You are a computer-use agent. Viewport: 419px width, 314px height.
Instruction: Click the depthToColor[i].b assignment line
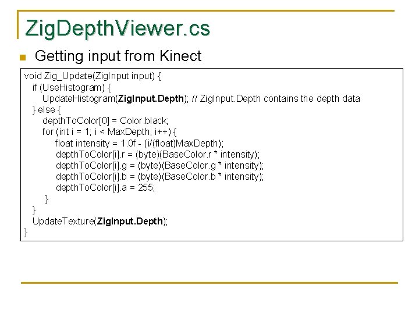click(160, 177)
